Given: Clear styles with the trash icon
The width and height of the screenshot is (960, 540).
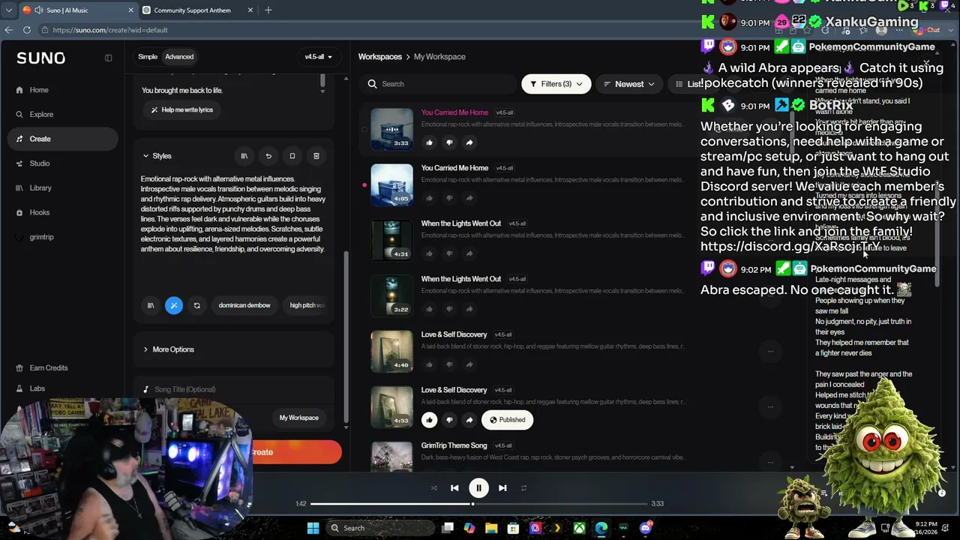Looking at the screenshot, I should [316, 156].
